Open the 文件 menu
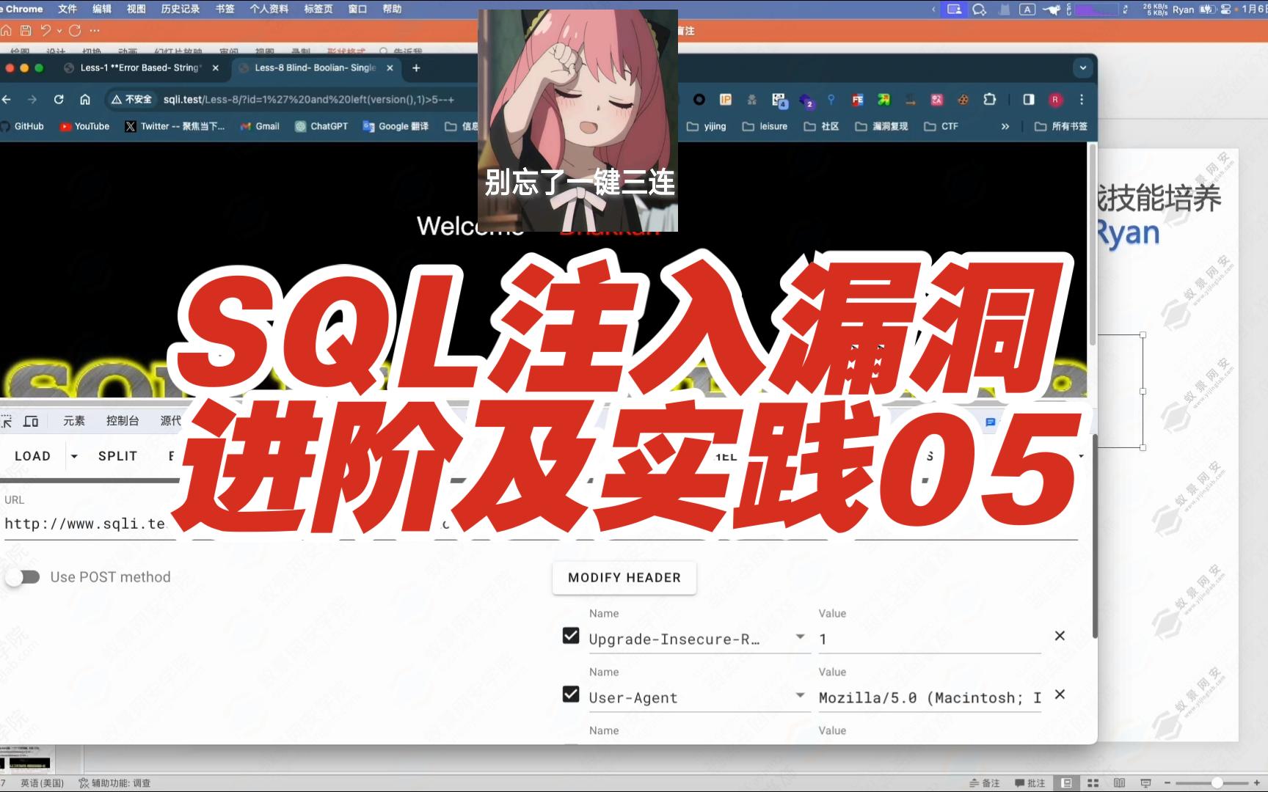 coord(68,9)
